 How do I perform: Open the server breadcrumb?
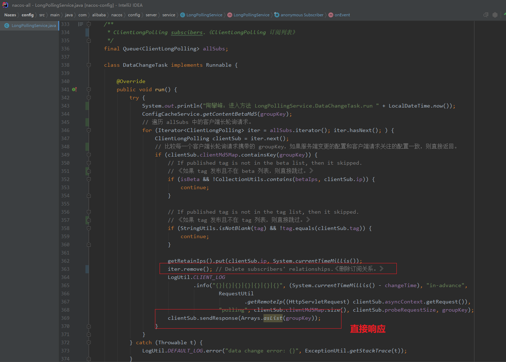pyautogui.click(x=151, y=15)
